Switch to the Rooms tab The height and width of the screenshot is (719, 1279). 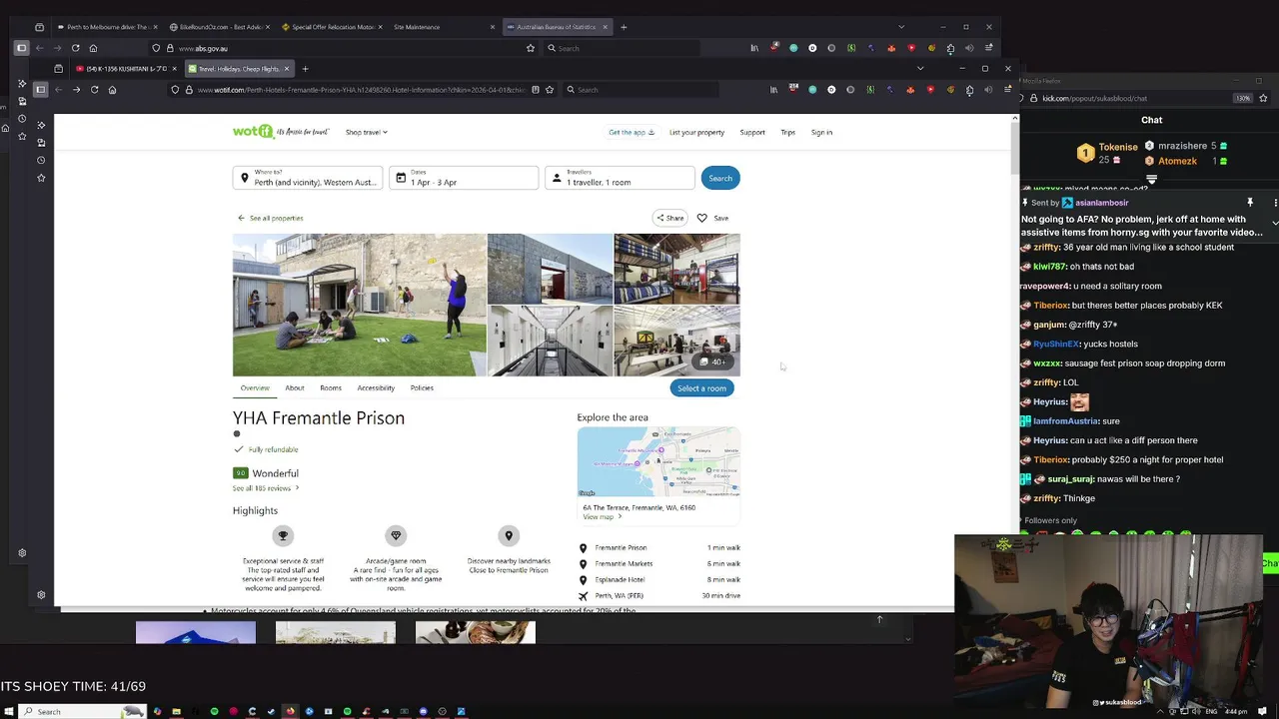click(x=331, y=387)
